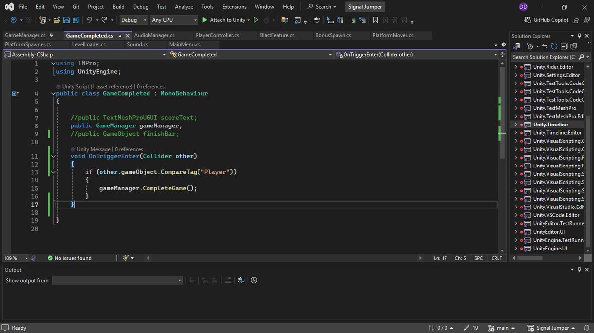The image size is (594, 333).
Task: Toggle word wrap in the Output panel
Action: (241, 280)
